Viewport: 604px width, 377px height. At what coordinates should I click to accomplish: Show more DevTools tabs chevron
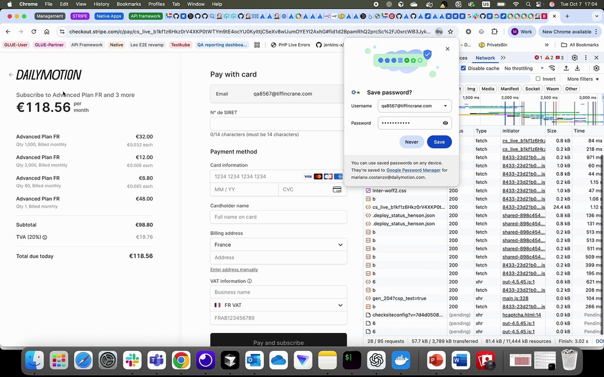point(503,58)
